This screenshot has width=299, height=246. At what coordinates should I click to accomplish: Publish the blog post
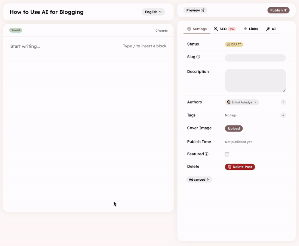278,10
